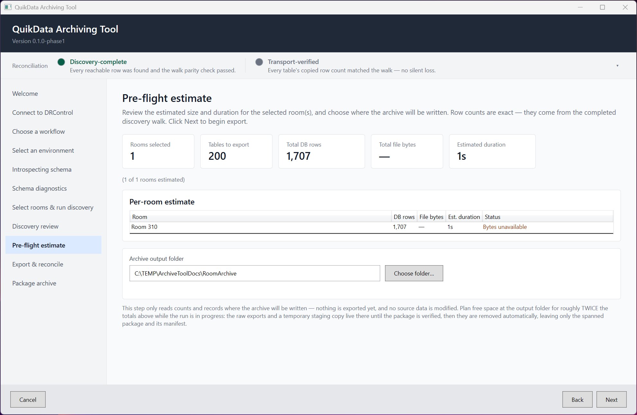Viewport: 637px width, 415px height.
Task: Select the Select an environment step
Action: tap(53, 150)
